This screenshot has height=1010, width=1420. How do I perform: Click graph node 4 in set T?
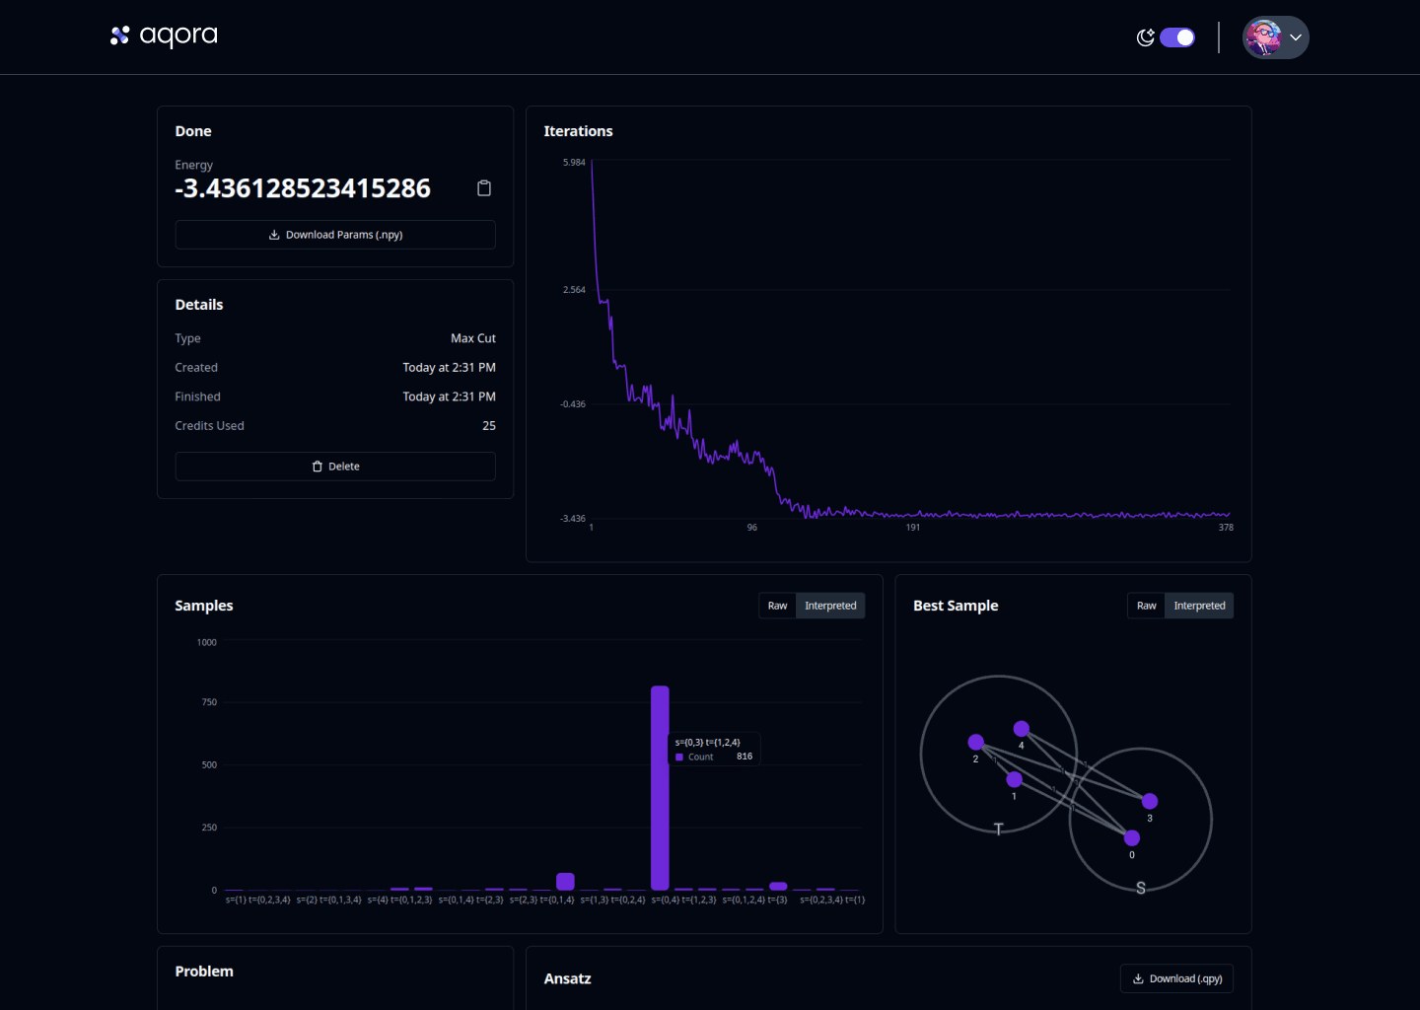pyautogui.click(x=1022, y=729)
